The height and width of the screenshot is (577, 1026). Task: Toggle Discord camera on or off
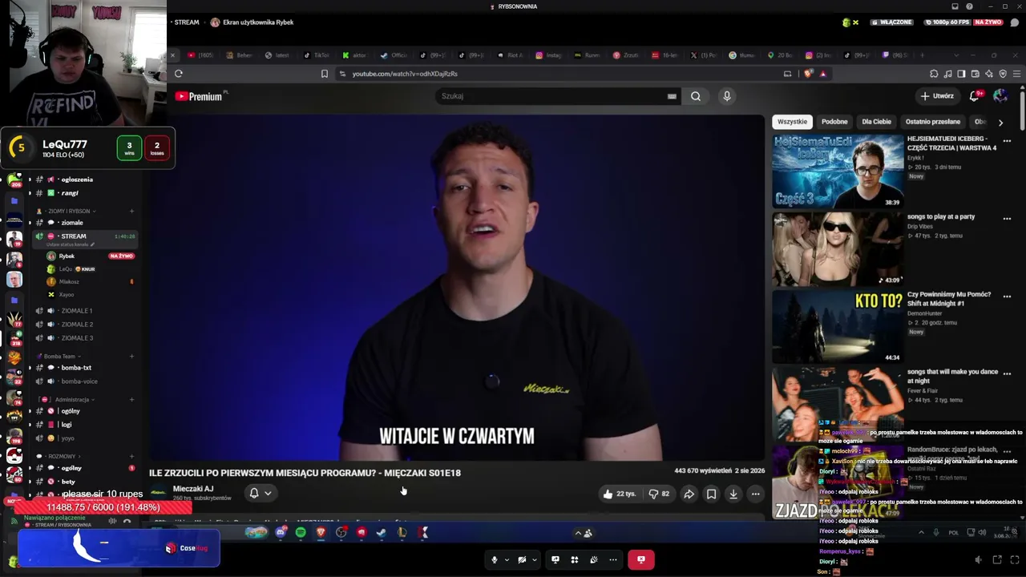click(x=522, y=559)
